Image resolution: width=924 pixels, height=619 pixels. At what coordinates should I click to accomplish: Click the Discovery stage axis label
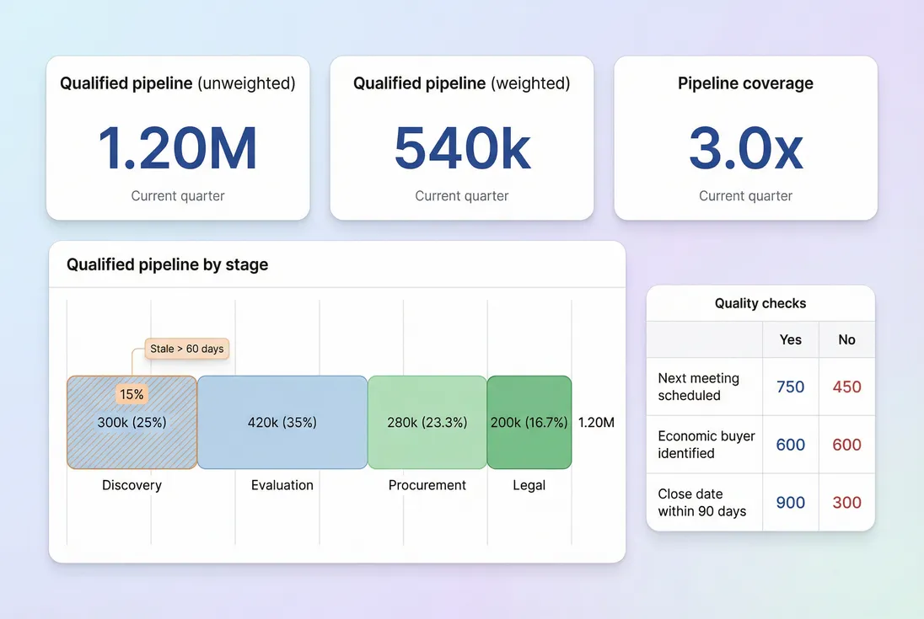pyautogui.click(x=132, y=484)
